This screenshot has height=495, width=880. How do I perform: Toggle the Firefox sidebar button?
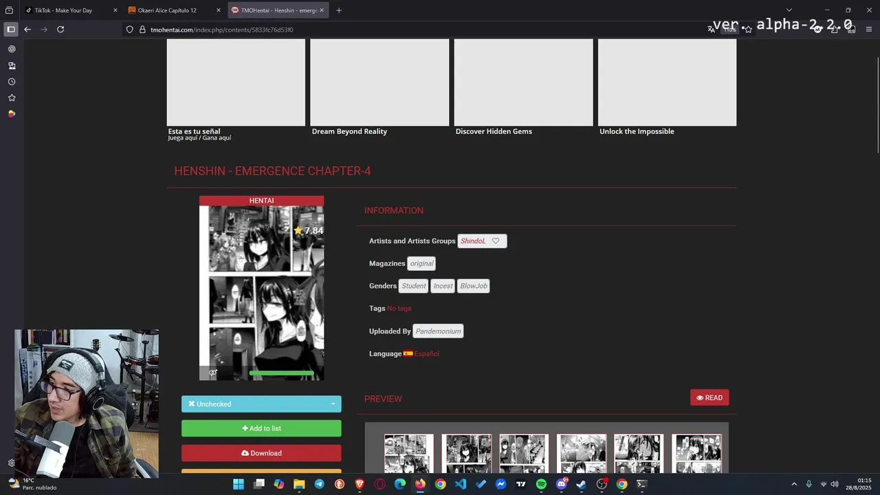10,30
